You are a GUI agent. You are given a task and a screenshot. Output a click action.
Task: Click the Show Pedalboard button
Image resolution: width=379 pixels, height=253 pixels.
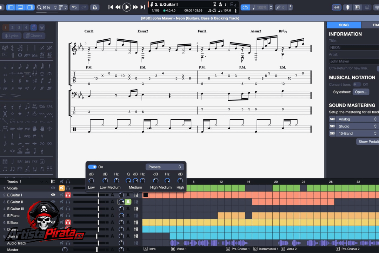tap(368, 142)
